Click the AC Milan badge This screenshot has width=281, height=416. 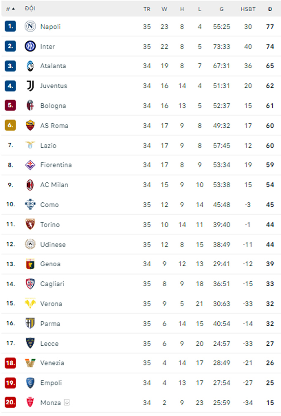pyautogui.click(x=30, y=185)
